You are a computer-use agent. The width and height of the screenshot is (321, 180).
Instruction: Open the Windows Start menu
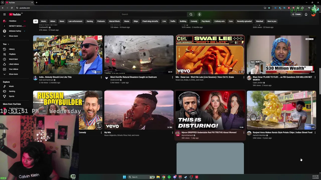[x=124, y=177]
